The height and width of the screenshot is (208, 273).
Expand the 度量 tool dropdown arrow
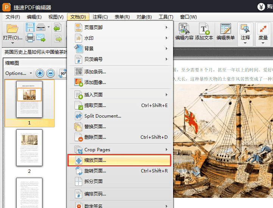tap(263, 43)
